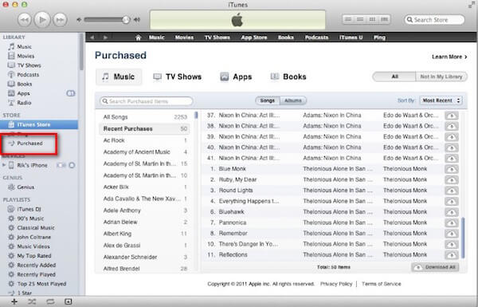This screenshot has height=307, width=478.
Task: Download Blue Monk via cloud icon
Action: click(452, 169)
